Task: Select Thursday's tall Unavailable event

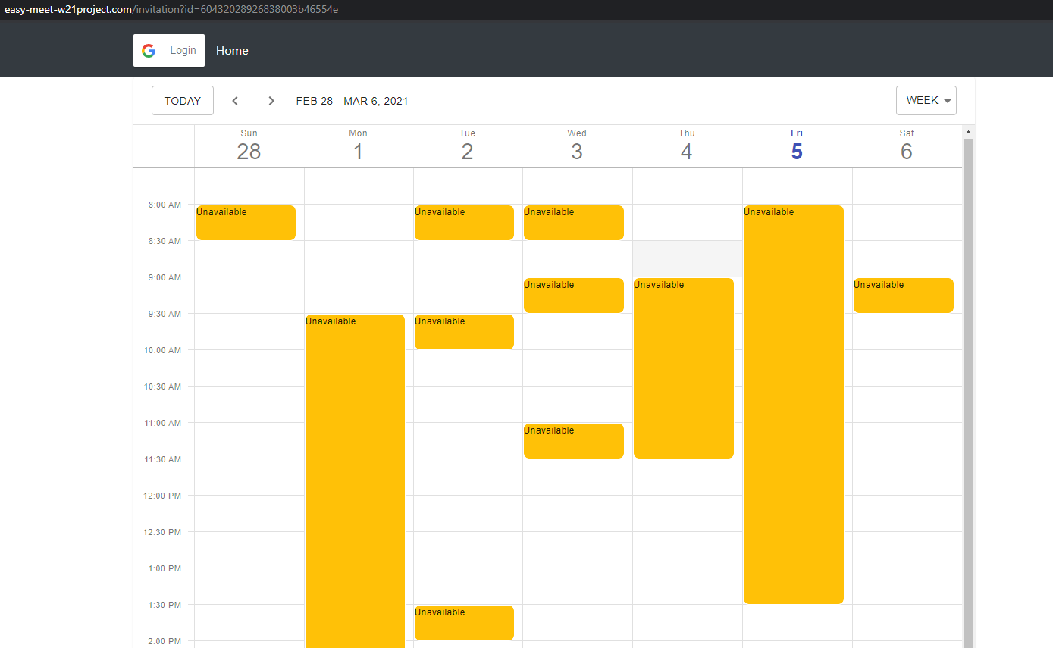Action: [683, 368]
